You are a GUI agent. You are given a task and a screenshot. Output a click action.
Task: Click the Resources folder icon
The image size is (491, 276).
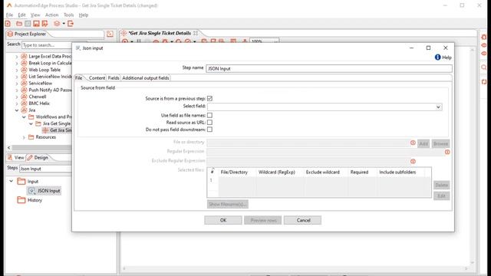[x=31, y=137]
